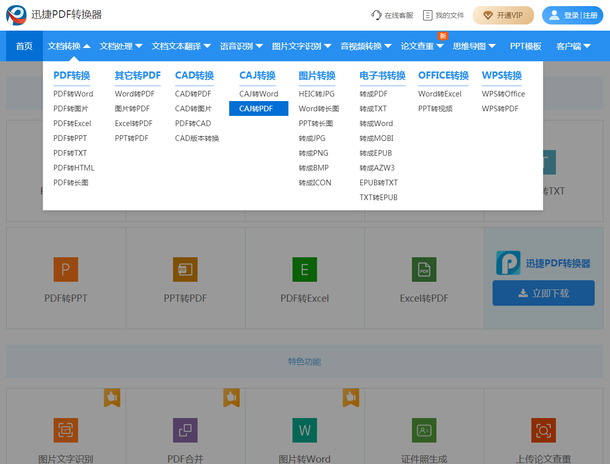
Task: Open the PPT模板 nav item
Action: [x=526, y=46]
